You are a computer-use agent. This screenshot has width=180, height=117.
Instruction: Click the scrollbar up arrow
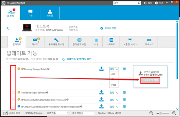tap(177, 21)
